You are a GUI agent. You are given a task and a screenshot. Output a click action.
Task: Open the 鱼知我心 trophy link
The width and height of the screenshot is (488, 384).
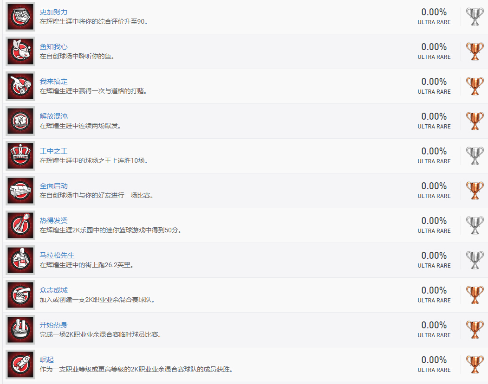(x=53, y=47)
